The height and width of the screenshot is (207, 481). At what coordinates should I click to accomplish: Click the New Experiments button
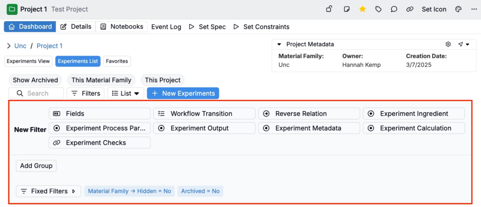[183, 93]
